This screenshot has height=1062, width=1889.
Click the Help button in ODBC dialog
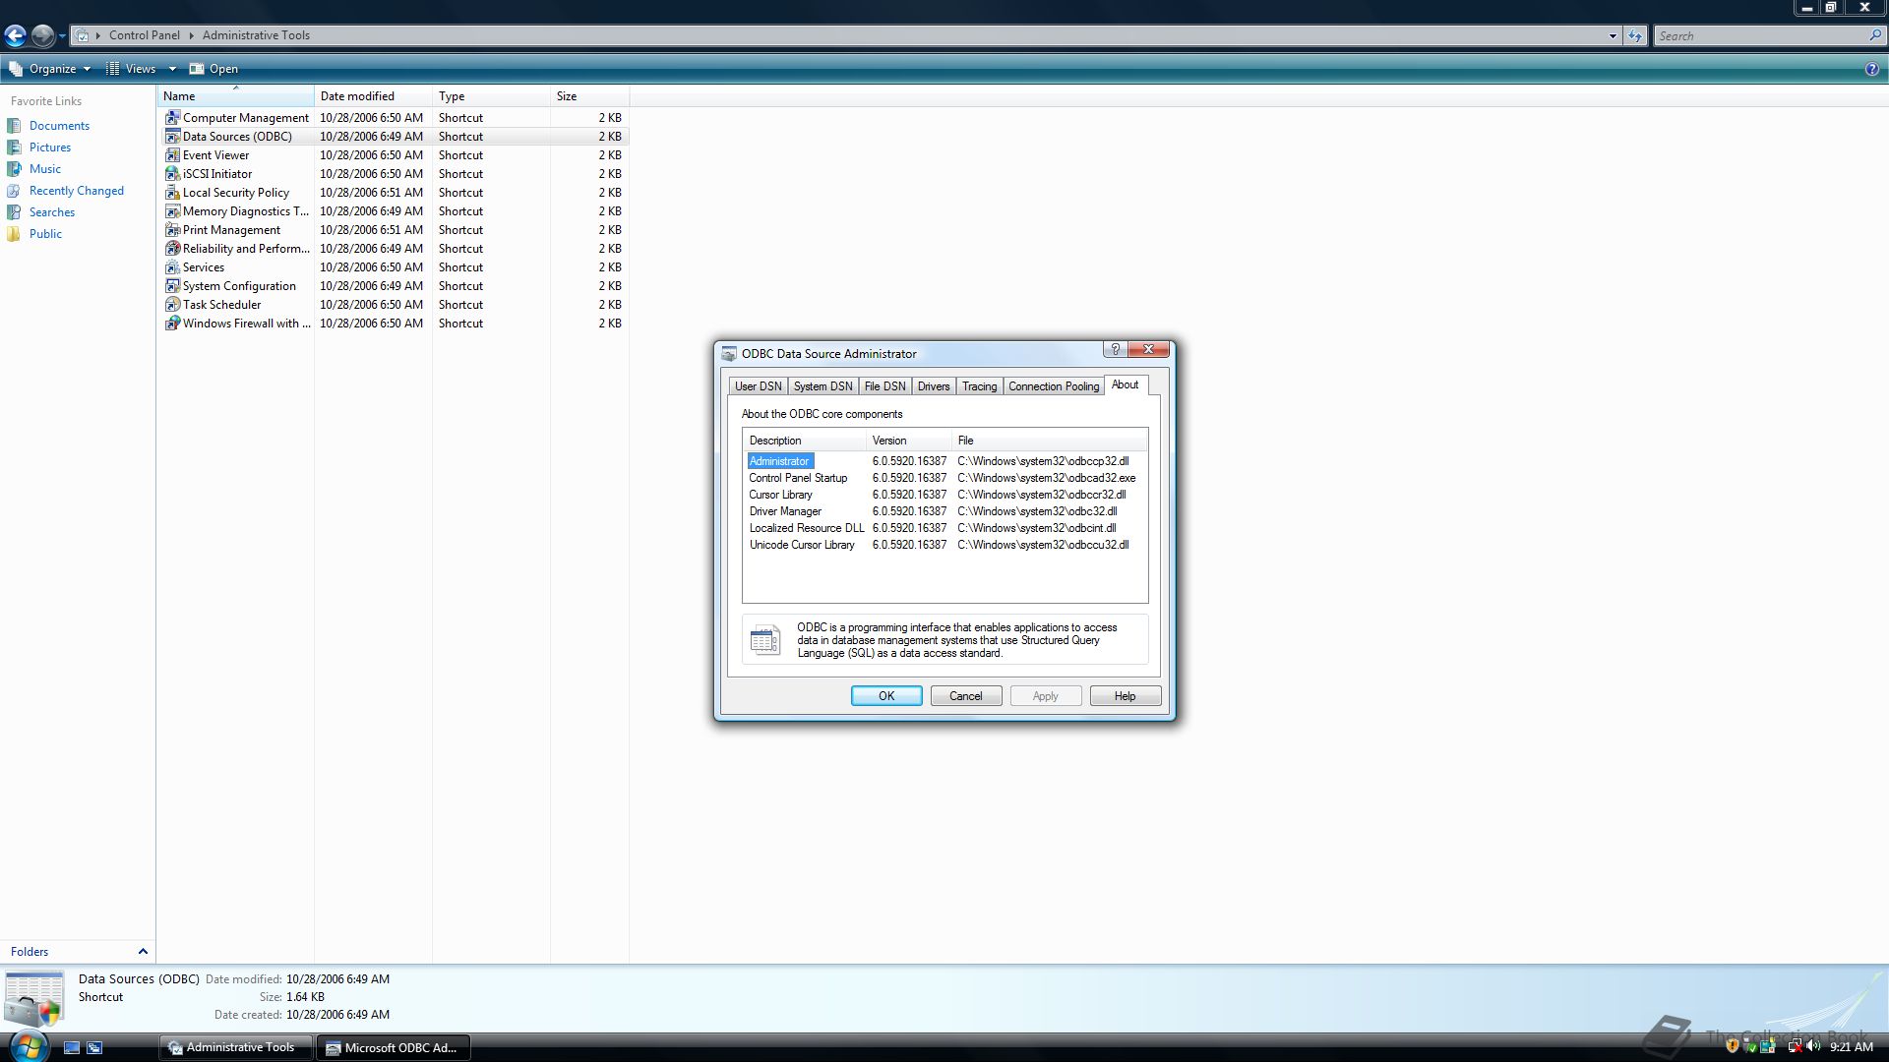click(1126, 696)
